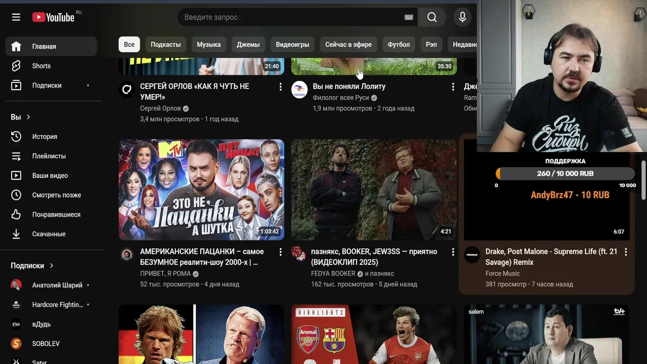Screen dimensions: 647x364
Task: Open more options for Drake Supreme Life video
Action: coord(626,252)
